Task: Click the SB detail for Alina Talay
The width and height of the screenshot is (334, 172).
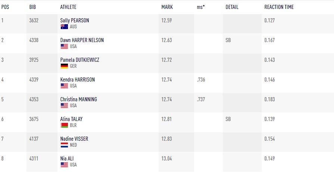Action: point(228,119)
